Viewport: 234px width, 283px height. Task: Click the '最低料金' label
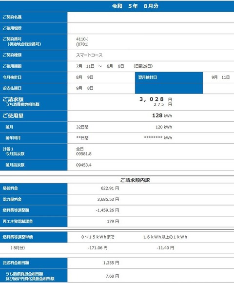10,188
